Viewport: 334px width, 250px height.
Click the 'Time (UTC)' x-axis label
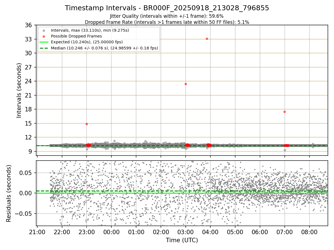click(x=182, y=240)
